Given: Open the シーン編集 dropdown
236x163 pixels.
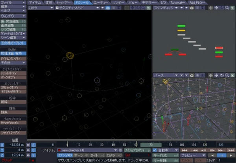Looking at the screenshot, I should pos(13,38).
